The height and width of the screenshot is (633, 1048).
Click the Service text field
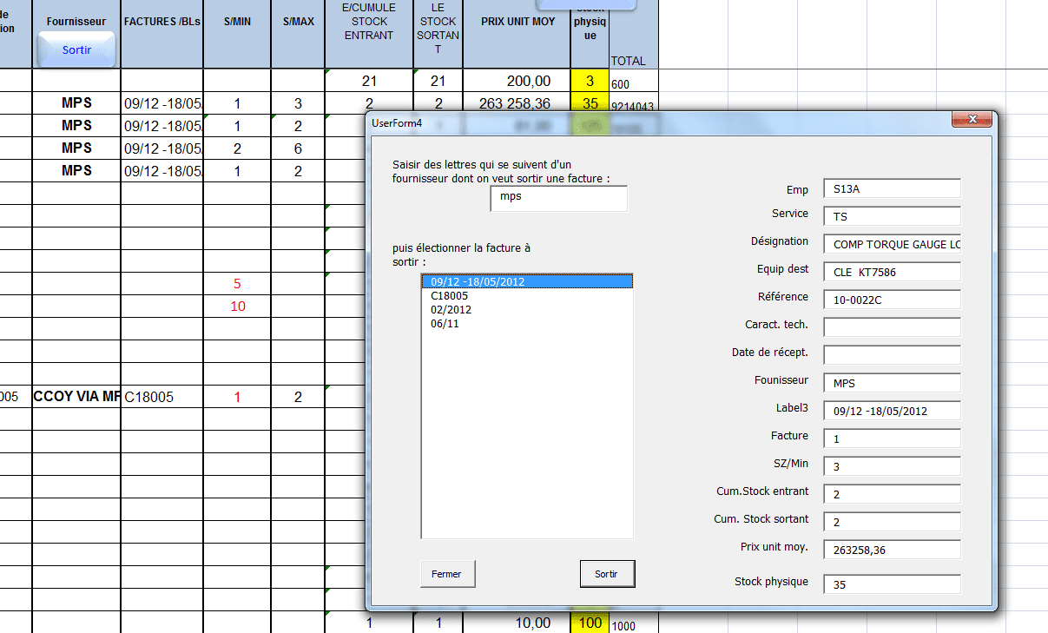[892, 216]
